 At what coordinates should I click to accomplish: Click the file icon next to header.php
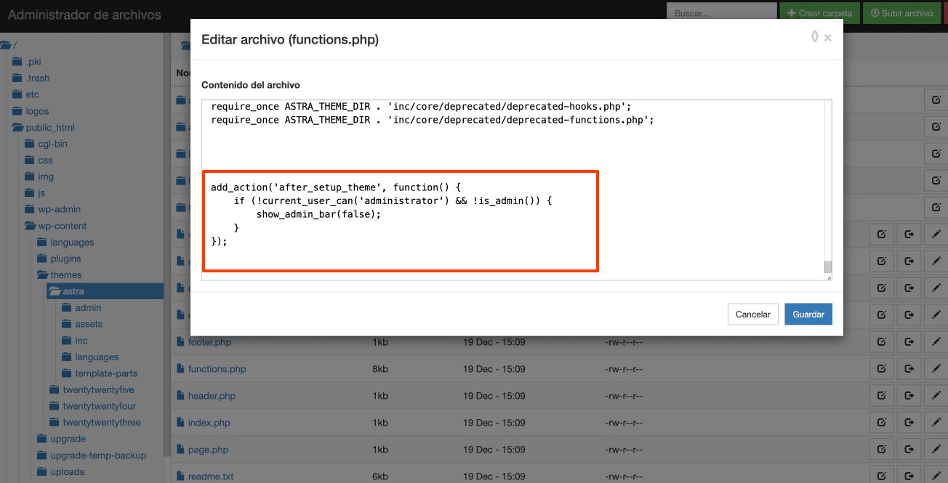click(180, 396)
